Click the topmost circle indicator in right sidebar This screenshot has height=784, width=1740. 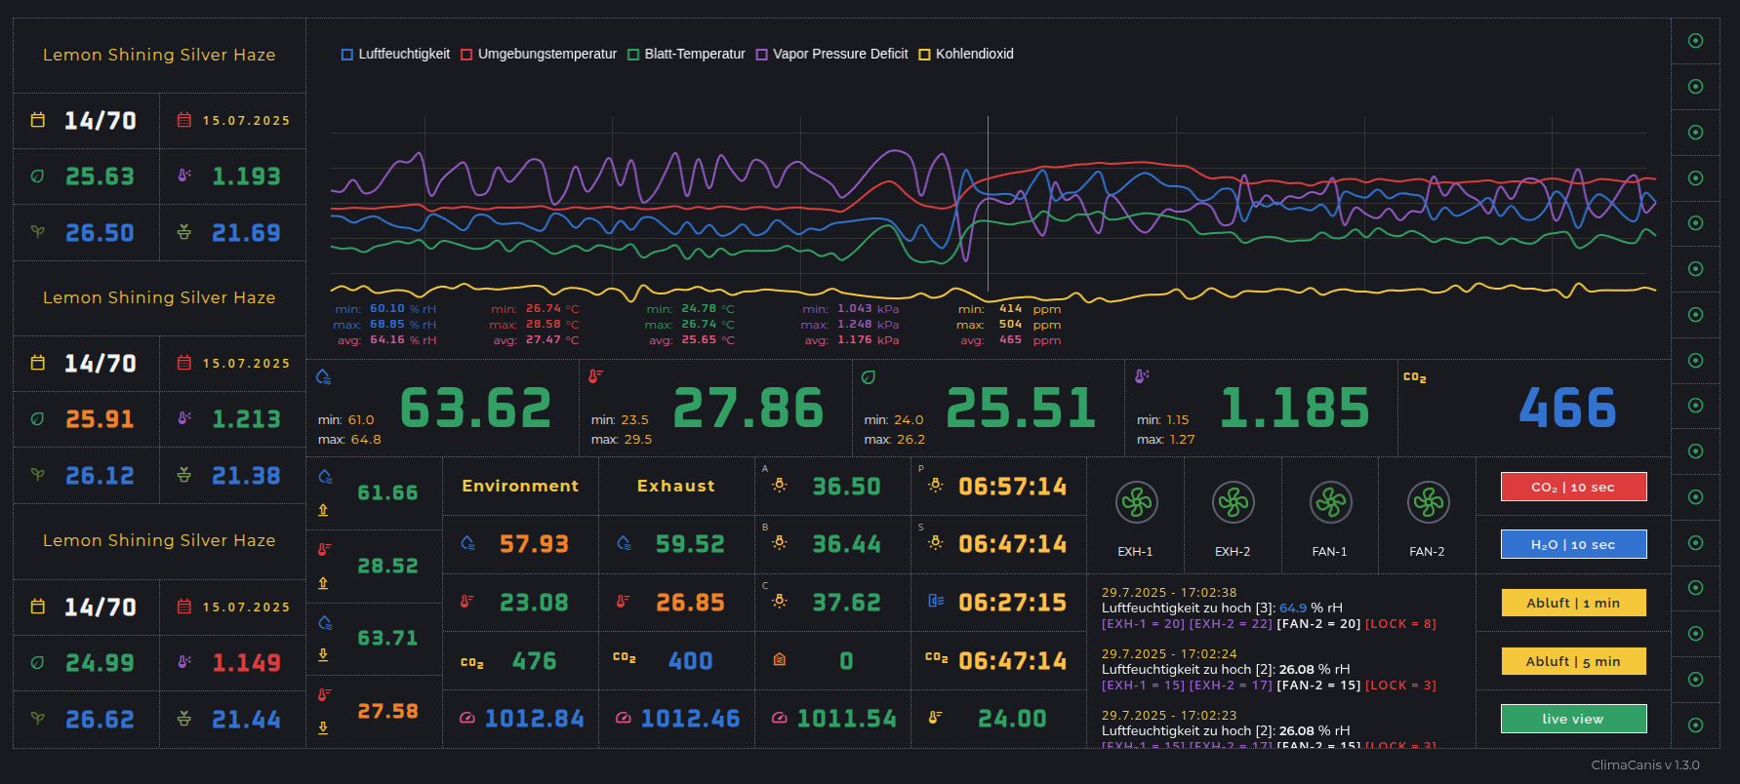pos(1695,41)
